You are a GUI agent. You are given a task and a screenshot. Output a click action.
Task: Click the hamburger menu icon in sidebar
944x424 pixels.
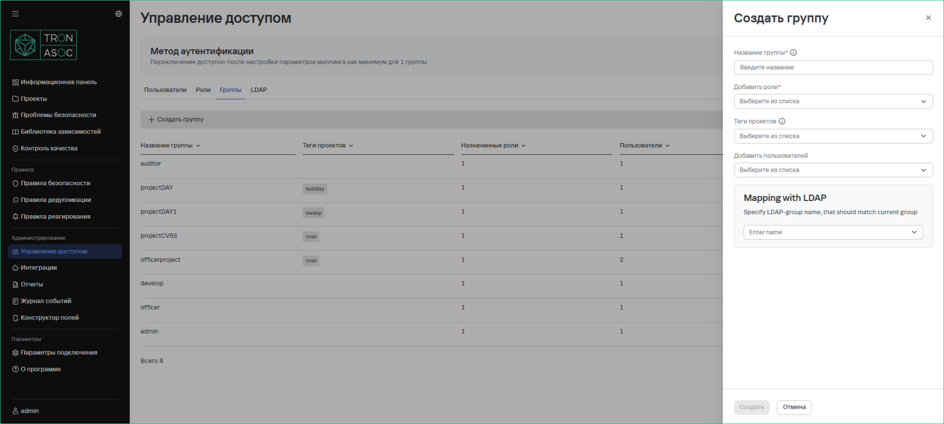coord(16,14)
